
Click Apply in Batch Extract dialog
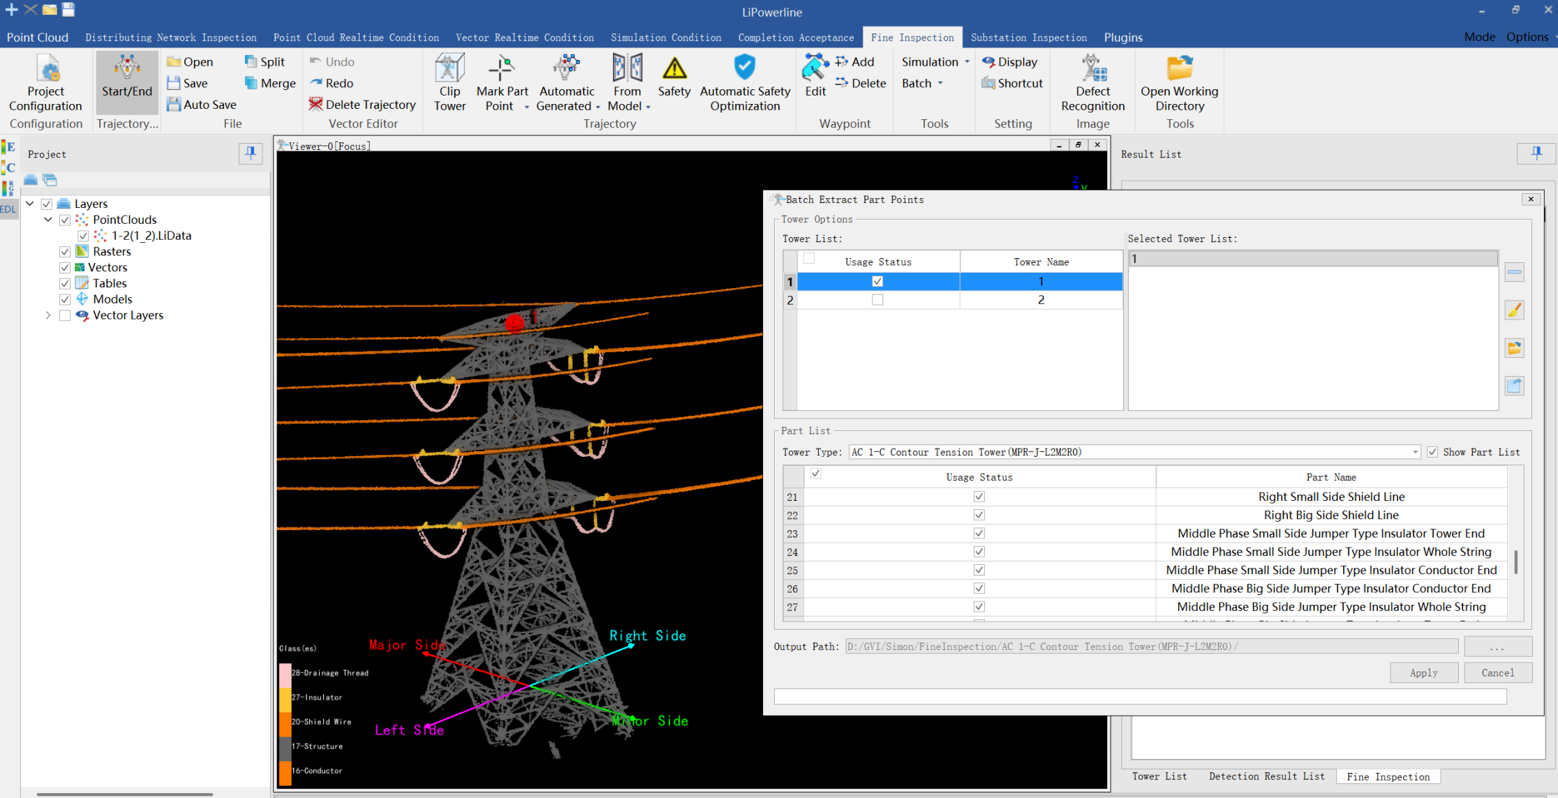pos(1424,673)
